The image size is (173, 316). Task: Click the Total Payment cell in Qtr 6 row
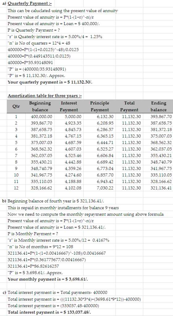pos(131,149)
